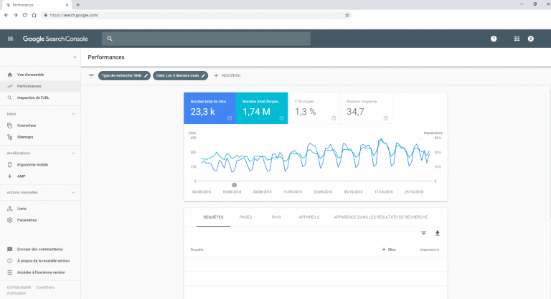The width and height of the screenshot is (551, 299).
Task: Toggle Position moyenne metric card
Action: point(366,108)
